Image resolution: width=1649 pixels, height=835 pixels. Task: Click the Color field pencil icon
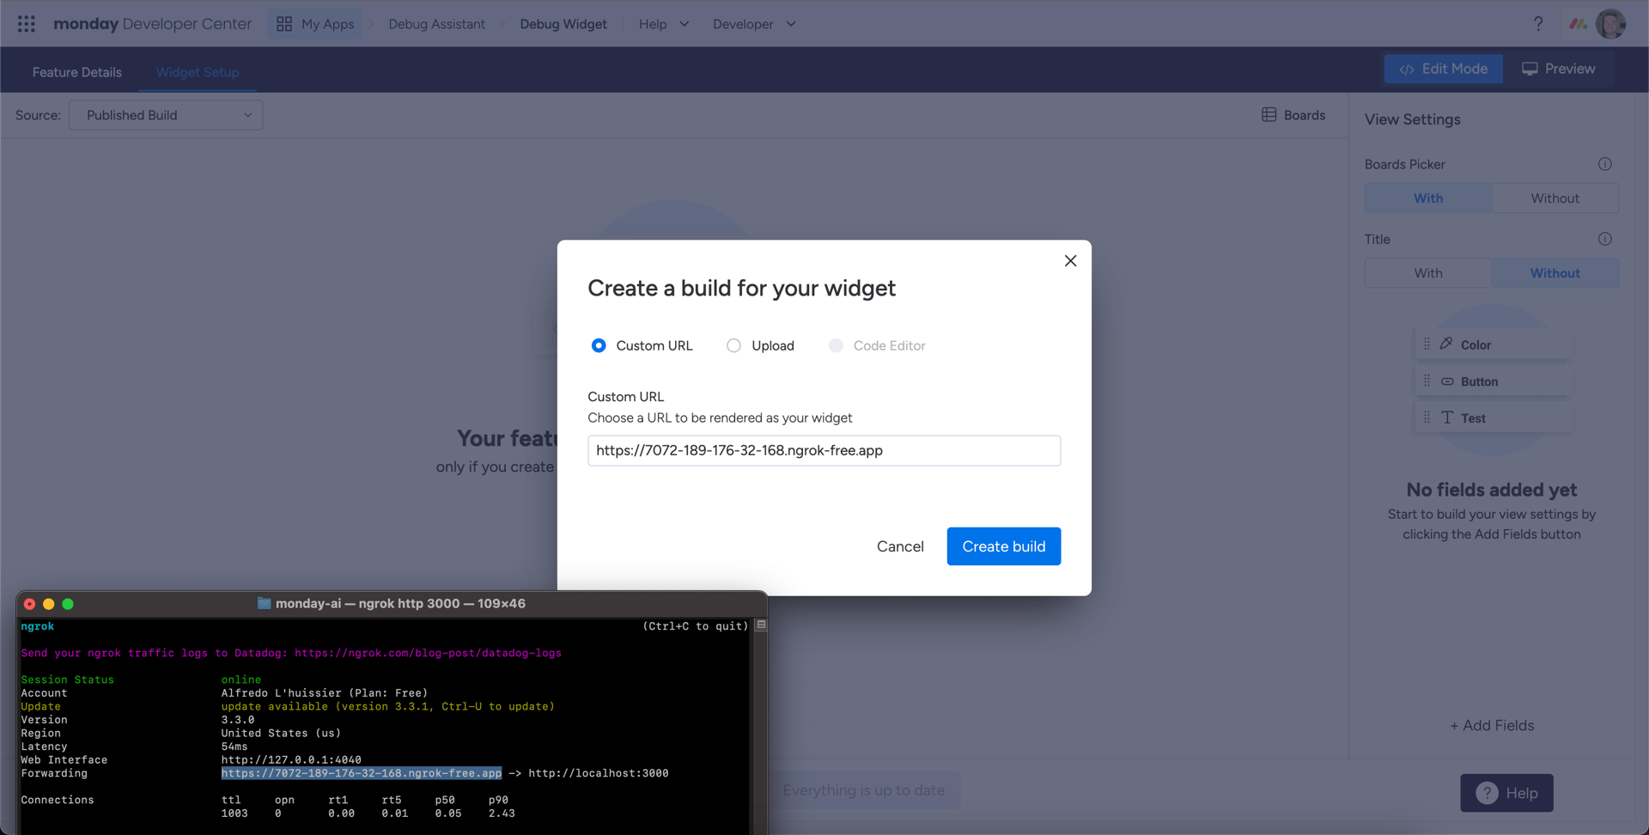(x=1446, y=344)
